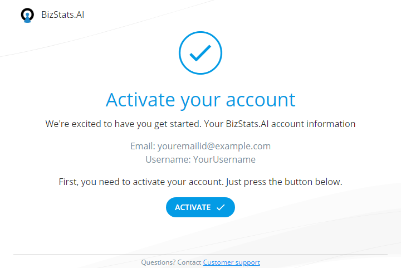The width and height of the screenshot is (401, 268).
Task: Click the word 'Activate' in the heading
Action: [x=140, y=100]
